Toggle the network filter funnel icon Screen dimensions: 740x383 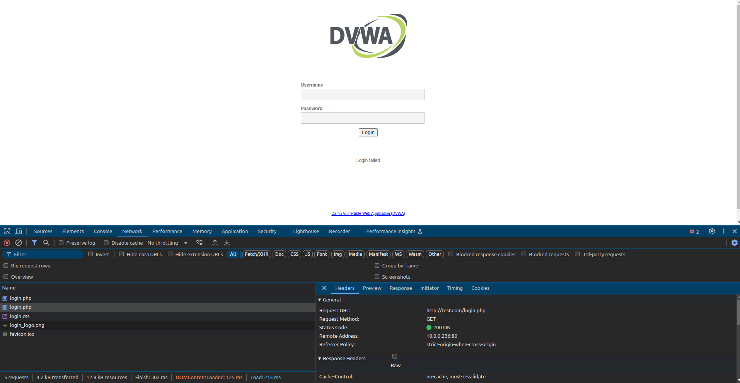[x=34, y=243]
